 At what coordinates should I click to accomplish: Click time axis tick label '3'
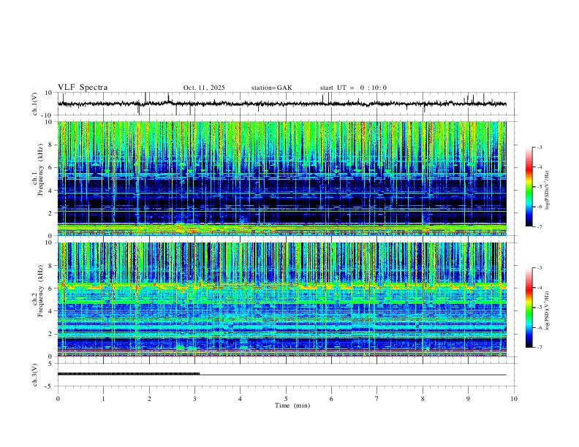[x=194, y=399]
